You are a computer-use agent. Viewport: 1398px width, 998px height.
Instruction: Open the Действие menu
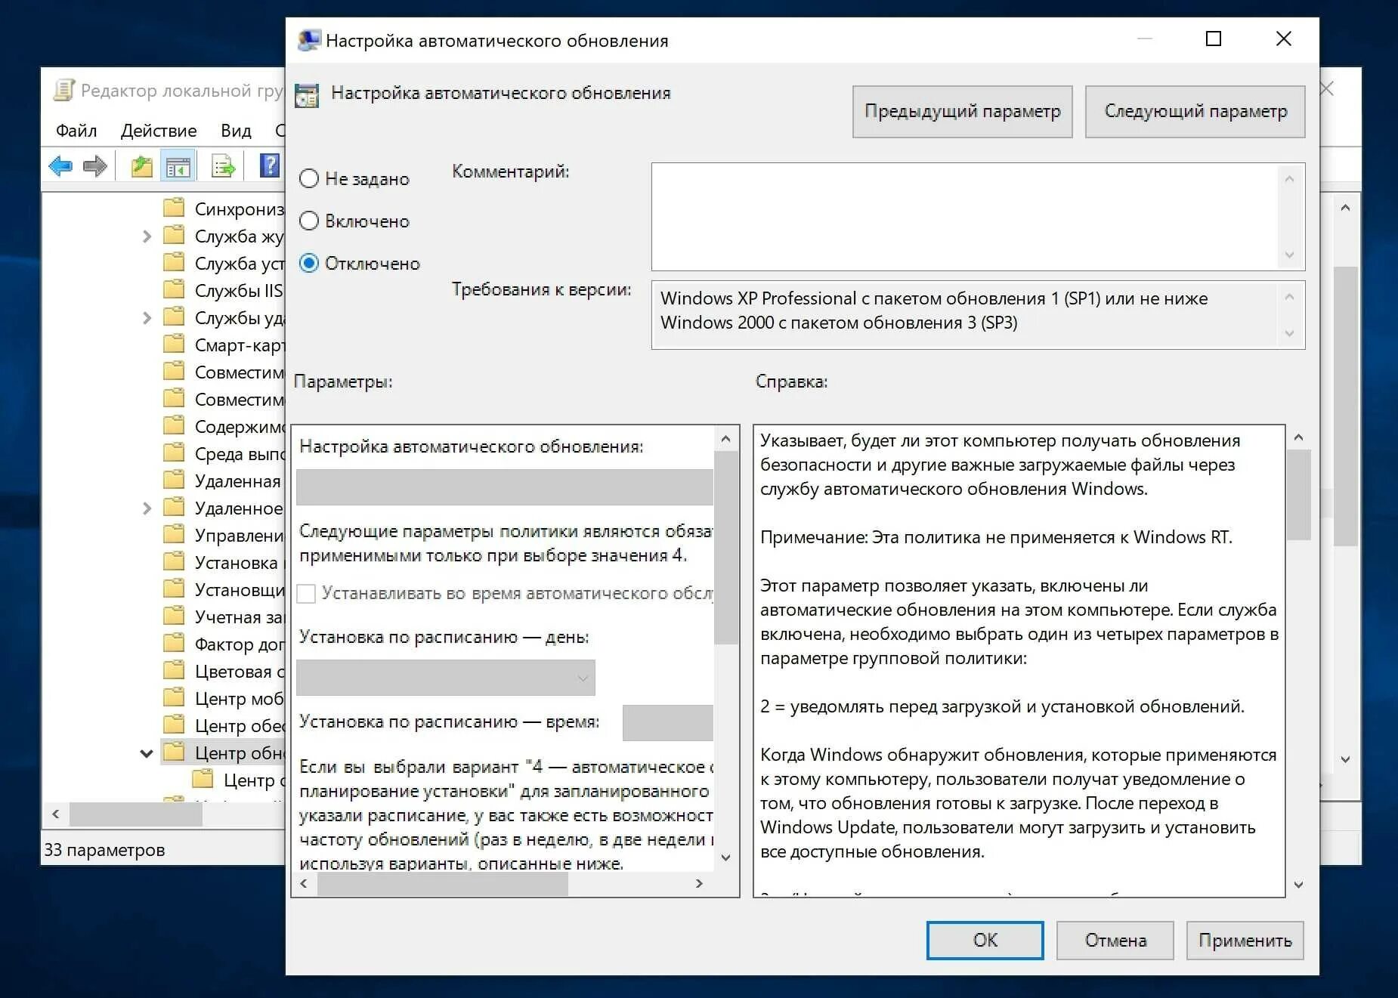(x=158, y=130)
